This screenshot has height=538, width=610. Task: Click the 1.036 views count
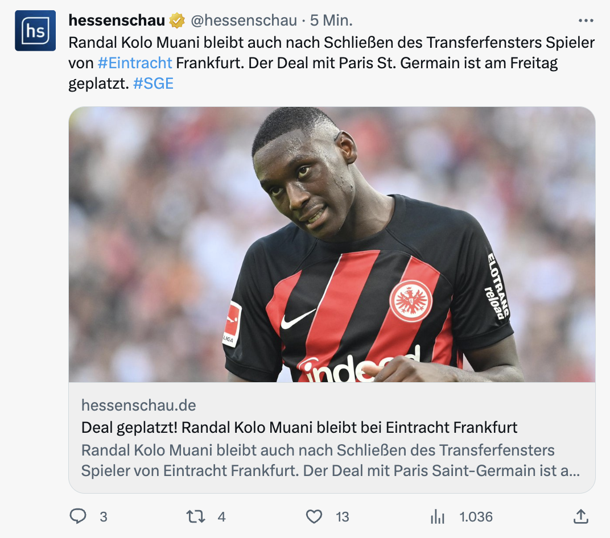point(476,517)
